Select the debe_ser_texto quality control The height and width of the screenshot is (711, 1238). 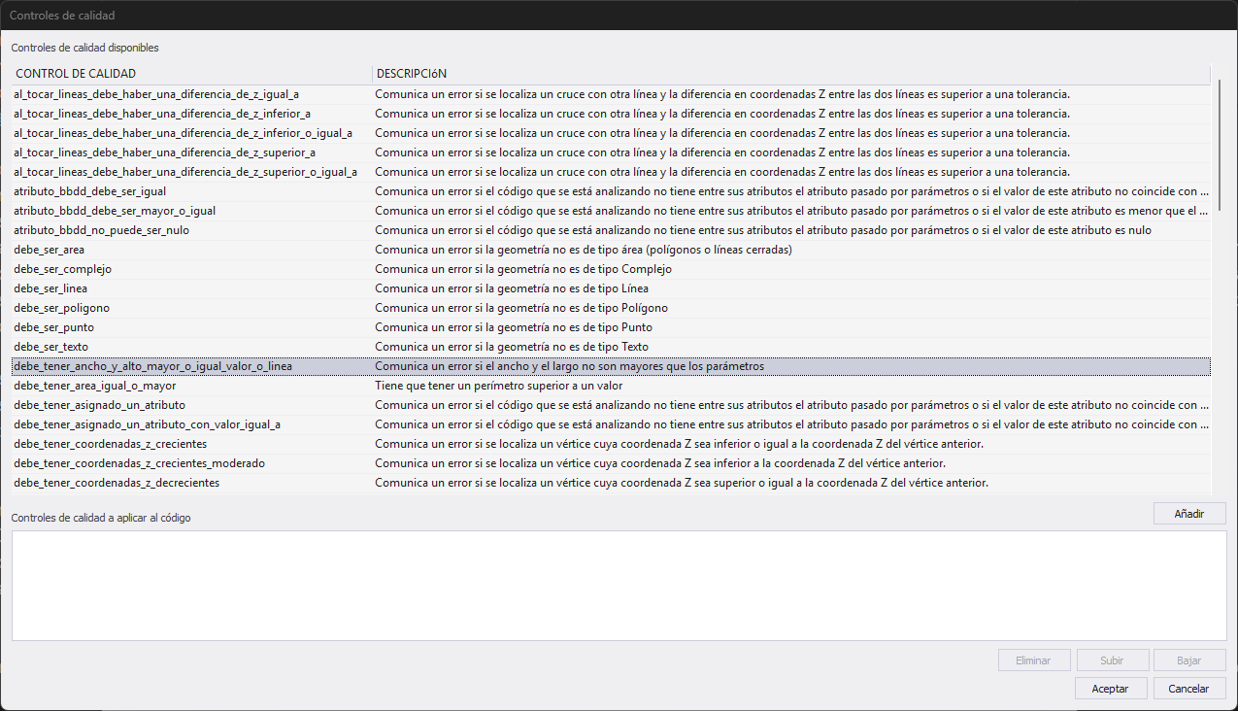click(611, 347)
